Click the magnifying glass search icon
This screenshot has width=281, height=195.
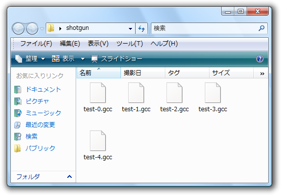pos(262,28)
